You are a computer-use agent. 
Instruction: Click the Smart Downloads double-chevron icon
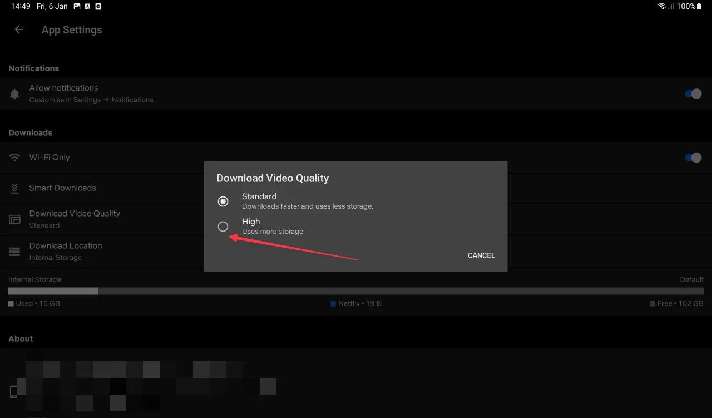(14, 188)
